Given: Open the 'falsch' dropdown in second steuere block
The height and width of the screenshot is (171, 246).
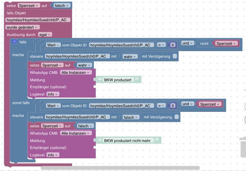Looking at the screenshot, I should coord(131,117).
